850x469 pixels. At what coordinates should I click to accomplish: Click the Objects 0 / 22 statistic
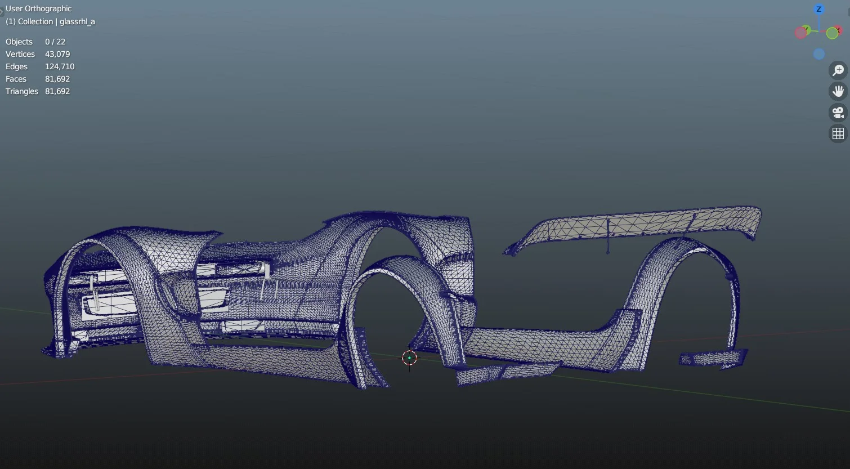pyautogui.click(x=35, y=41)
